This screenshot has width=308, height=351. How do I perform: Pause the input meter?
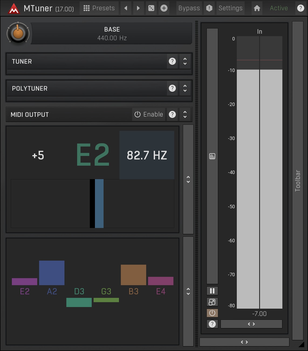[212, 291]
